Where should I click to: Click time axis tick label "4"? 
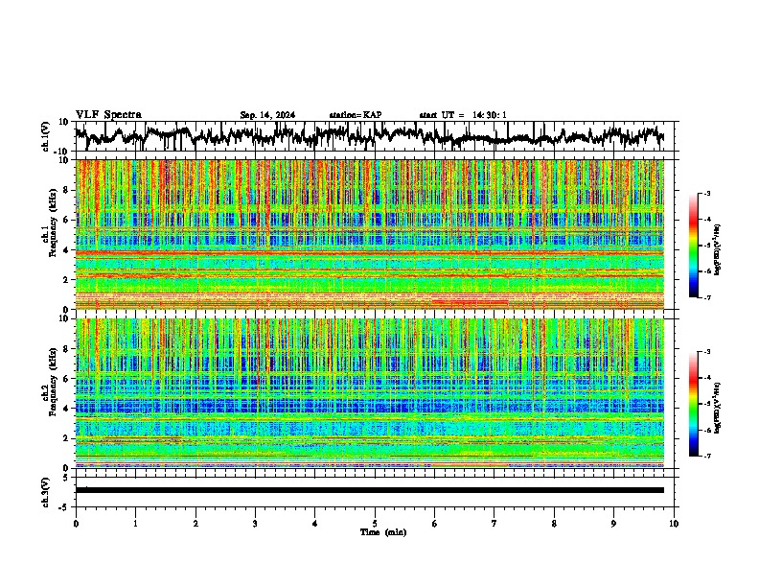click(315, 524)
